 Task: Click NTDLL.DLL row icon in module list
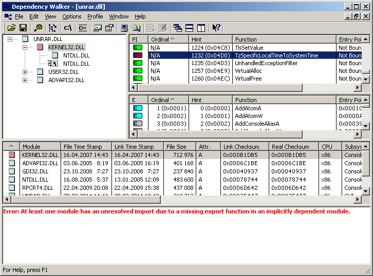pos(12,180)
